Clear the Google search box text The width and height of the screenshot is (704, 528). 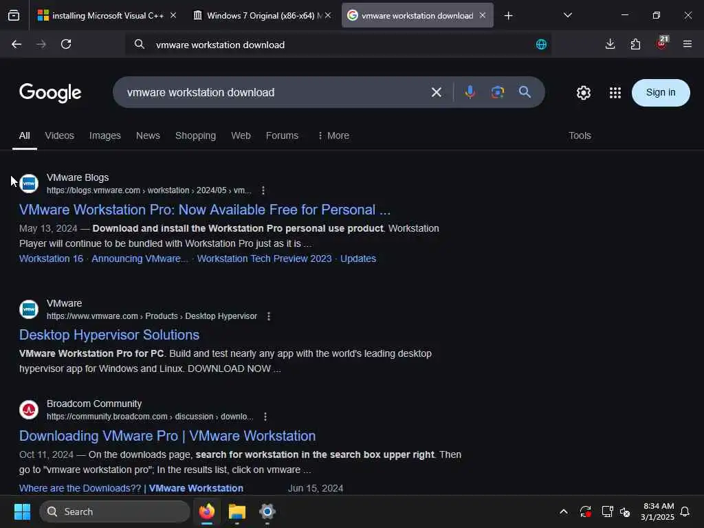pos(436,93)
